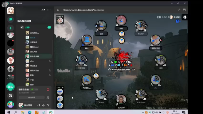The width and height of the screenshot is (203, 114).
Task: Click the viko player name label
Action: pyautogui.click(x=156, y=88)
